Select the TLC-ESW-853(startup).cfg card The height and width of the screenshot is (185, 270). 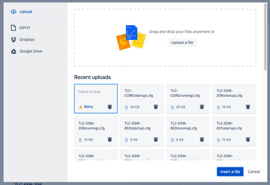pos(142,131)
